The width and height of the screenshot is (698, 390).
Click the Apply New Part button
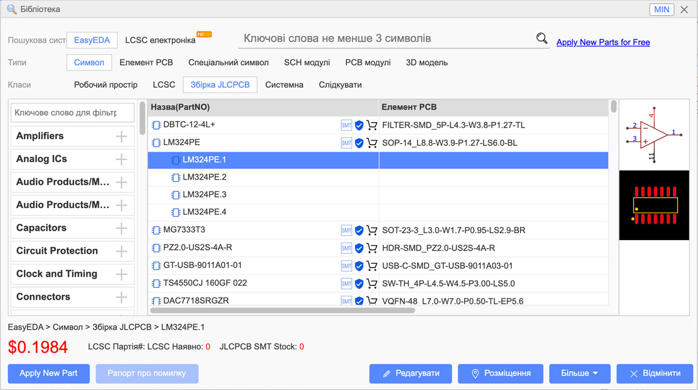click(x=49, y=373)
